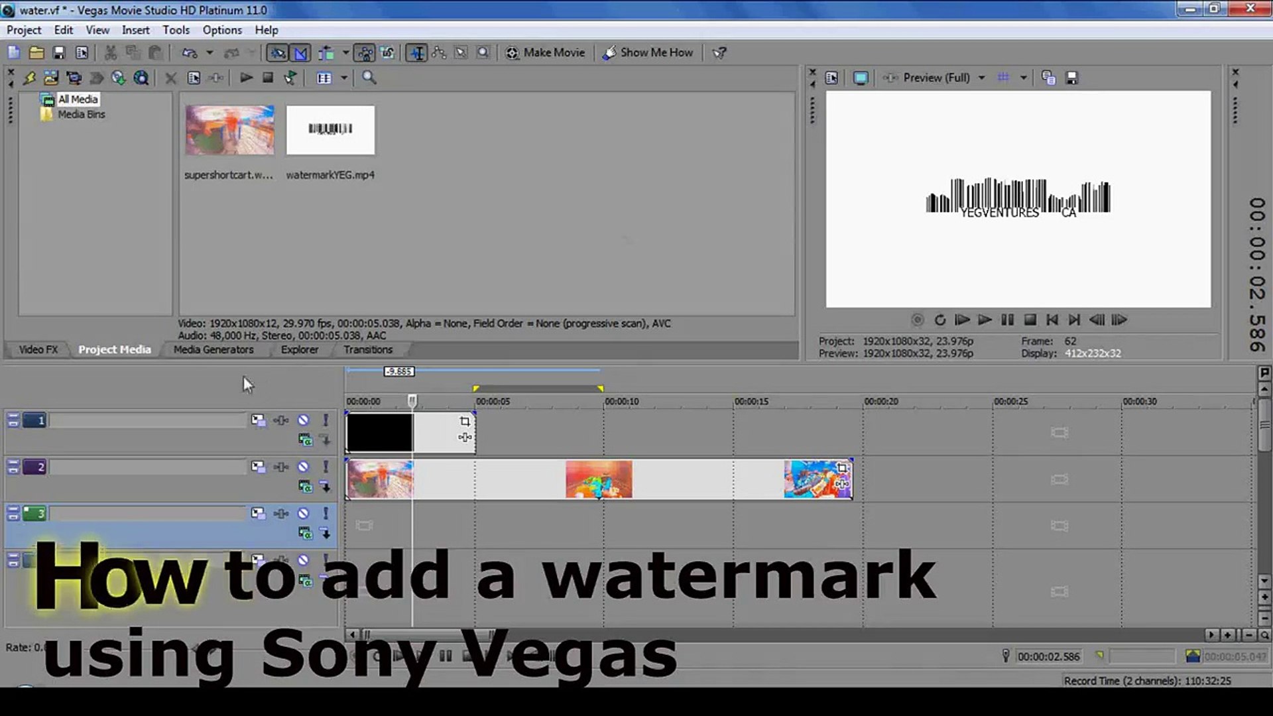Open the Project menu
The image size is (1273, 716).
[x=24, y=30]
